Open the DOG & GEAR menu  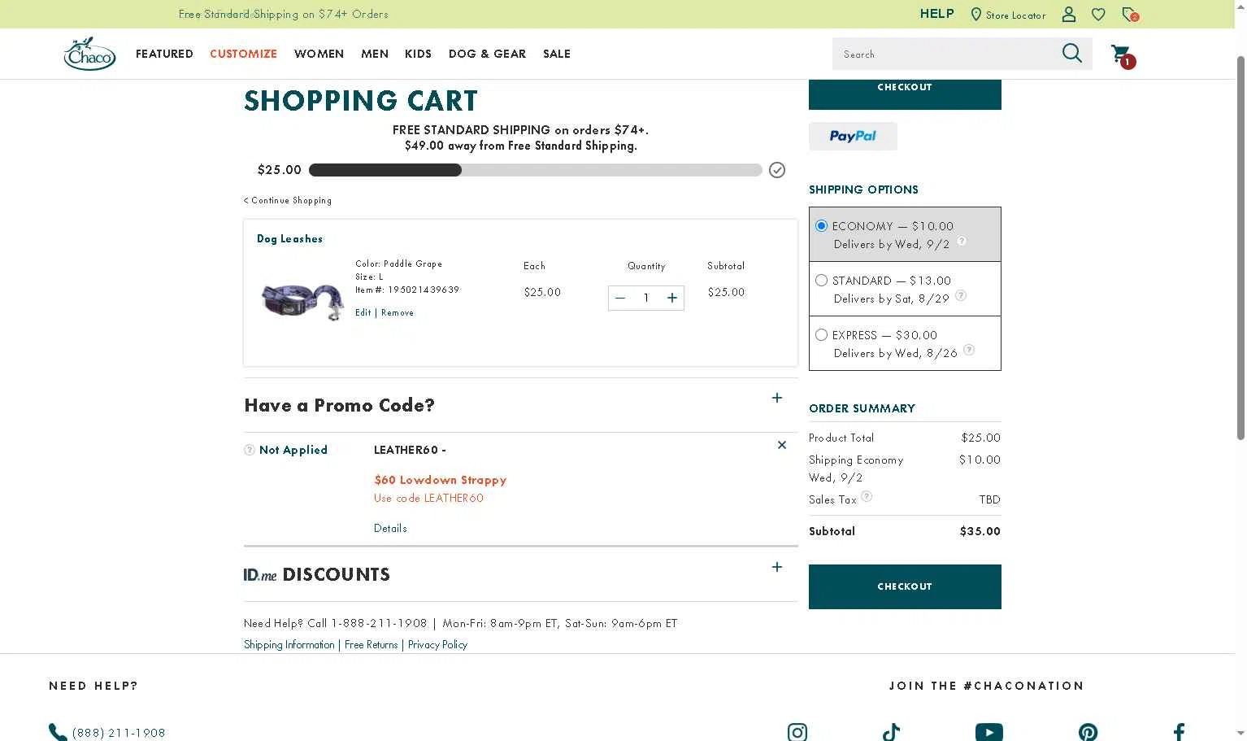487,54
